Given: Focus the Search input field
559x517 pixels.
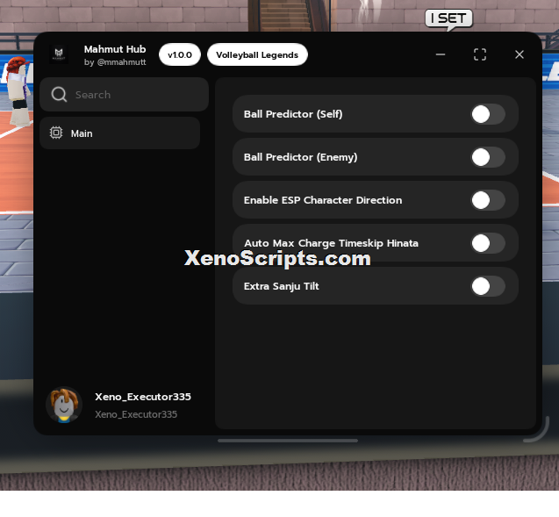Looking at the screenshot, I should (x=124, y=95).
